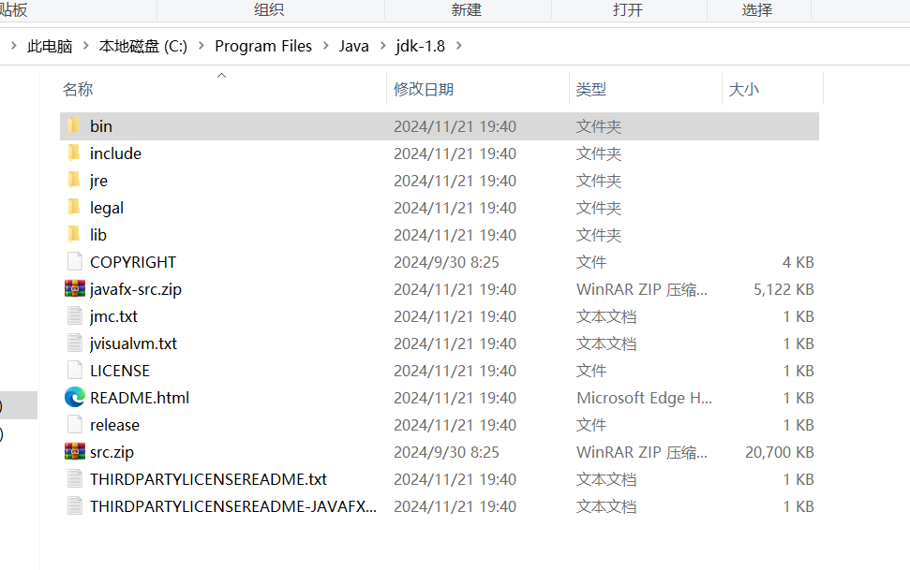Image resolution: width=910 pixels, height=570 pixels.
Task: Click the 5,122 KB size value
Action: click(x=783, y=289)
